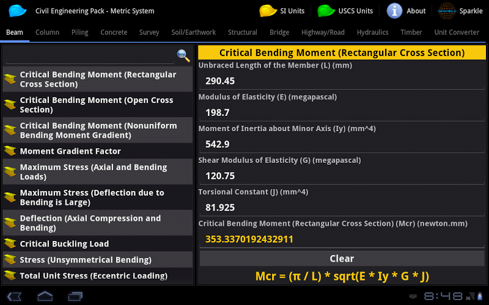Click beam icon beside Total Unit Stress

click(10, 276)
